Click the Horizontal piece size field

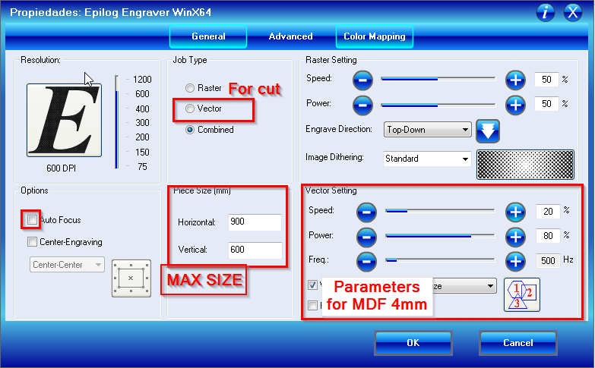[255, 222]
